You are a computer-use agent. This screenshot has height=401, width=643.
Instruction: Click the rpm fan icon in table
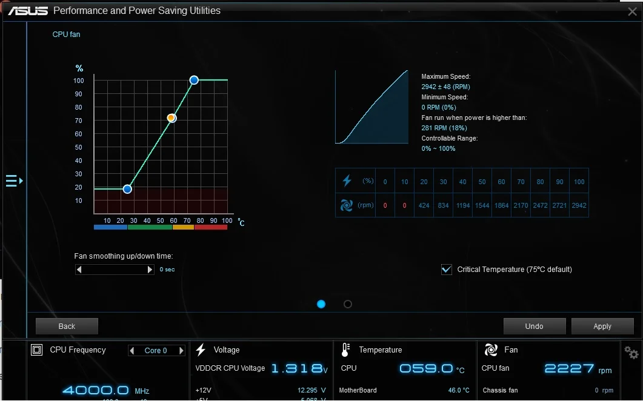point(347,205)
